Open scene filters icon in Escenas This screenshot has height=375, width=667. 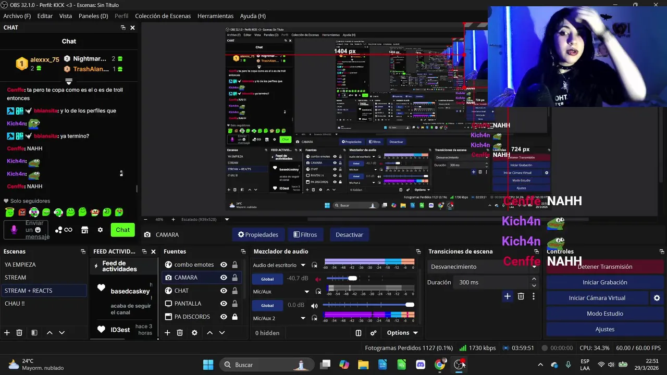point(34,332)
